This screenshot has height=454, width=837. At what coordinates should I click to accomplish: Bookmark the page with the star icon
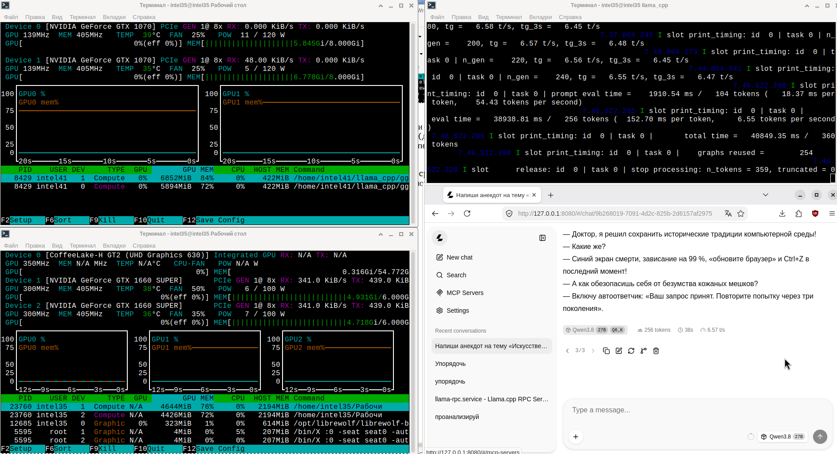pos(741,213)
